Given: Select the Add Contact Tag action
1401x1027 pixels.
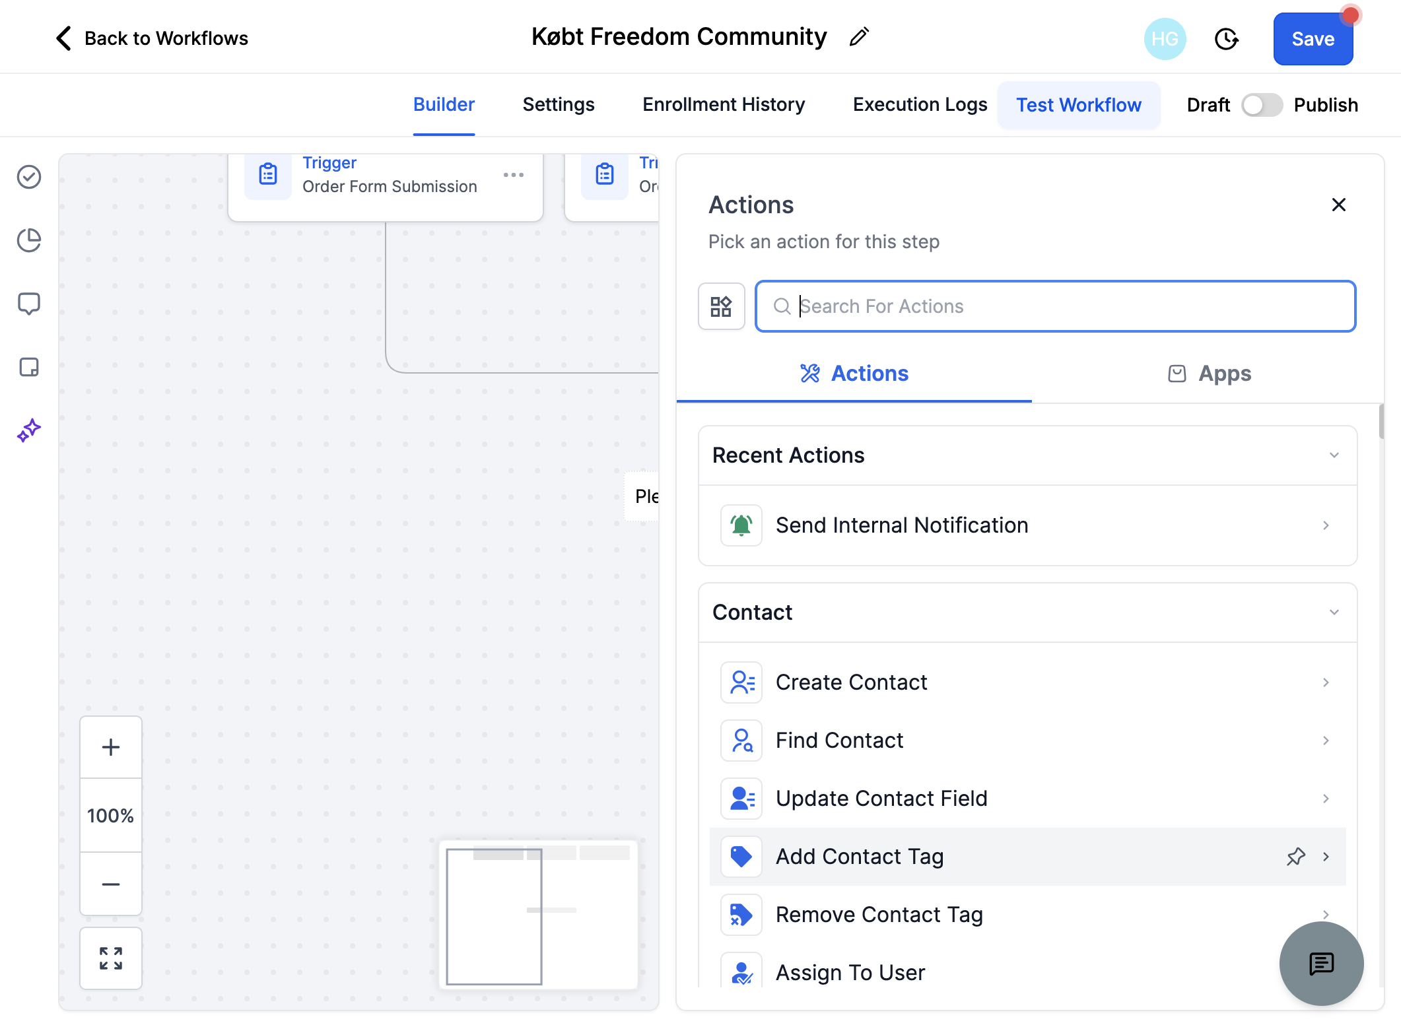Looking at the screenshot, I should tap(1027, 857).
